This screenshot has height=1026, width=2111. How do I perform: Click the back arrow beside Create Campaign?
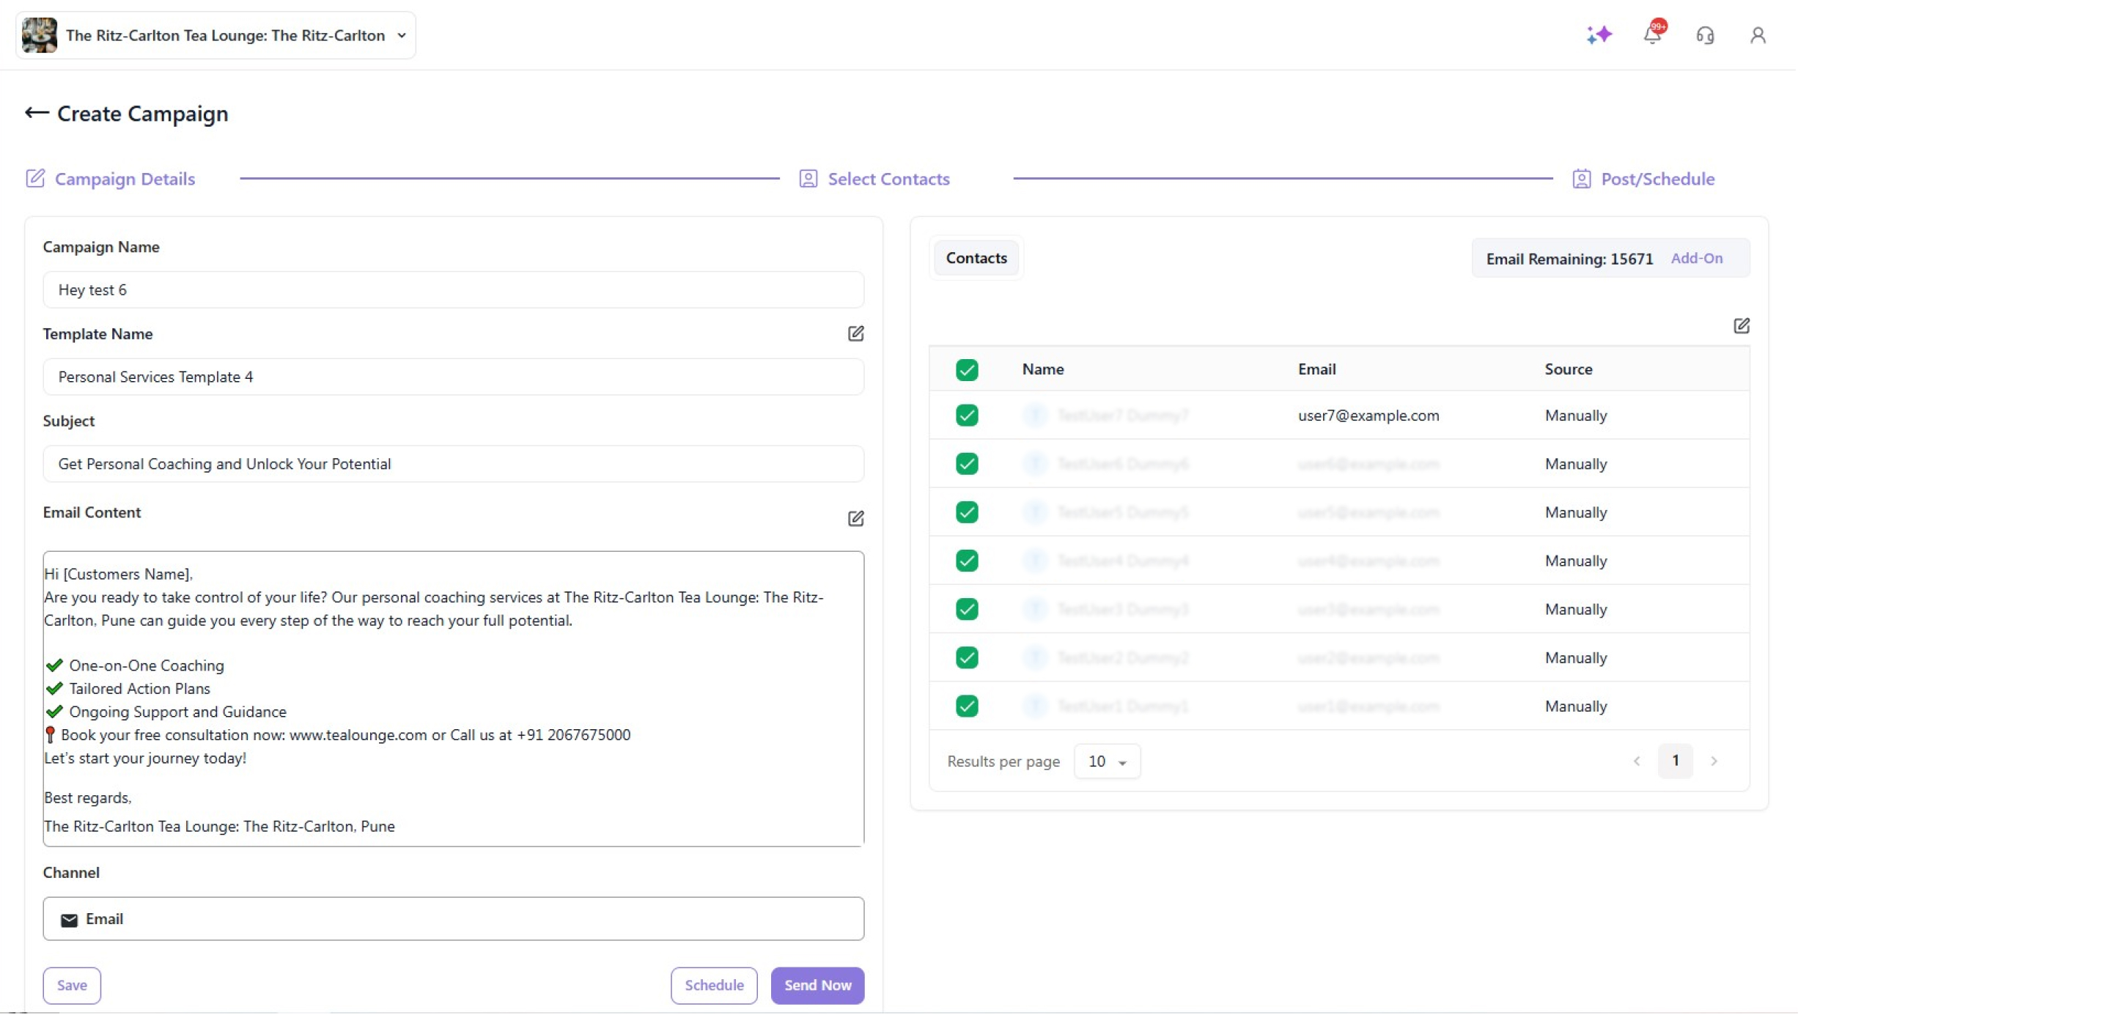36,113
